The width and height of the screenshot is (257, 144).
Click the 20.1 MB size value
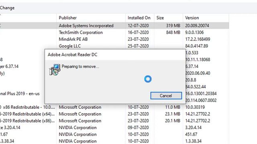173,121
